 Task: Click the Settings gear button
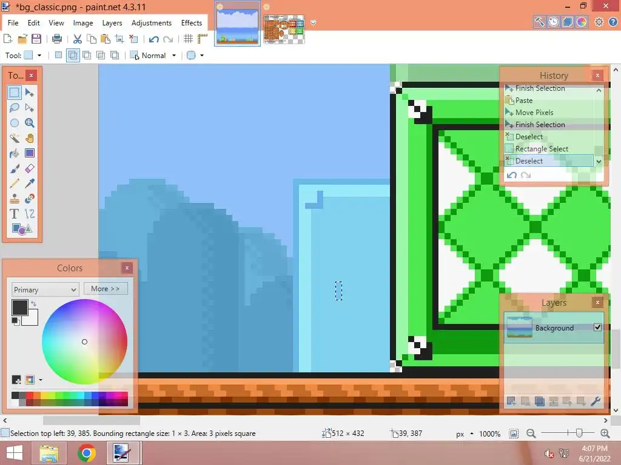599,22
